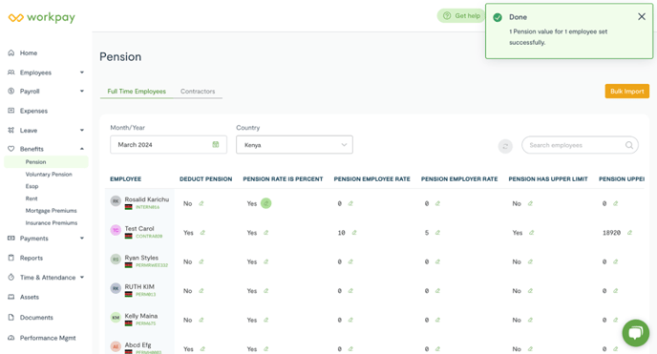Edit Test Carol has upper limit
This screenshot has width=657, height=354.
[x=532, y=233]
